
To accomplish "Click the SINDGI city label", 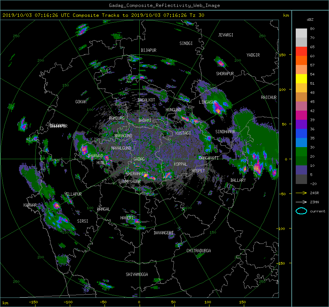I will tap(186, 43).
